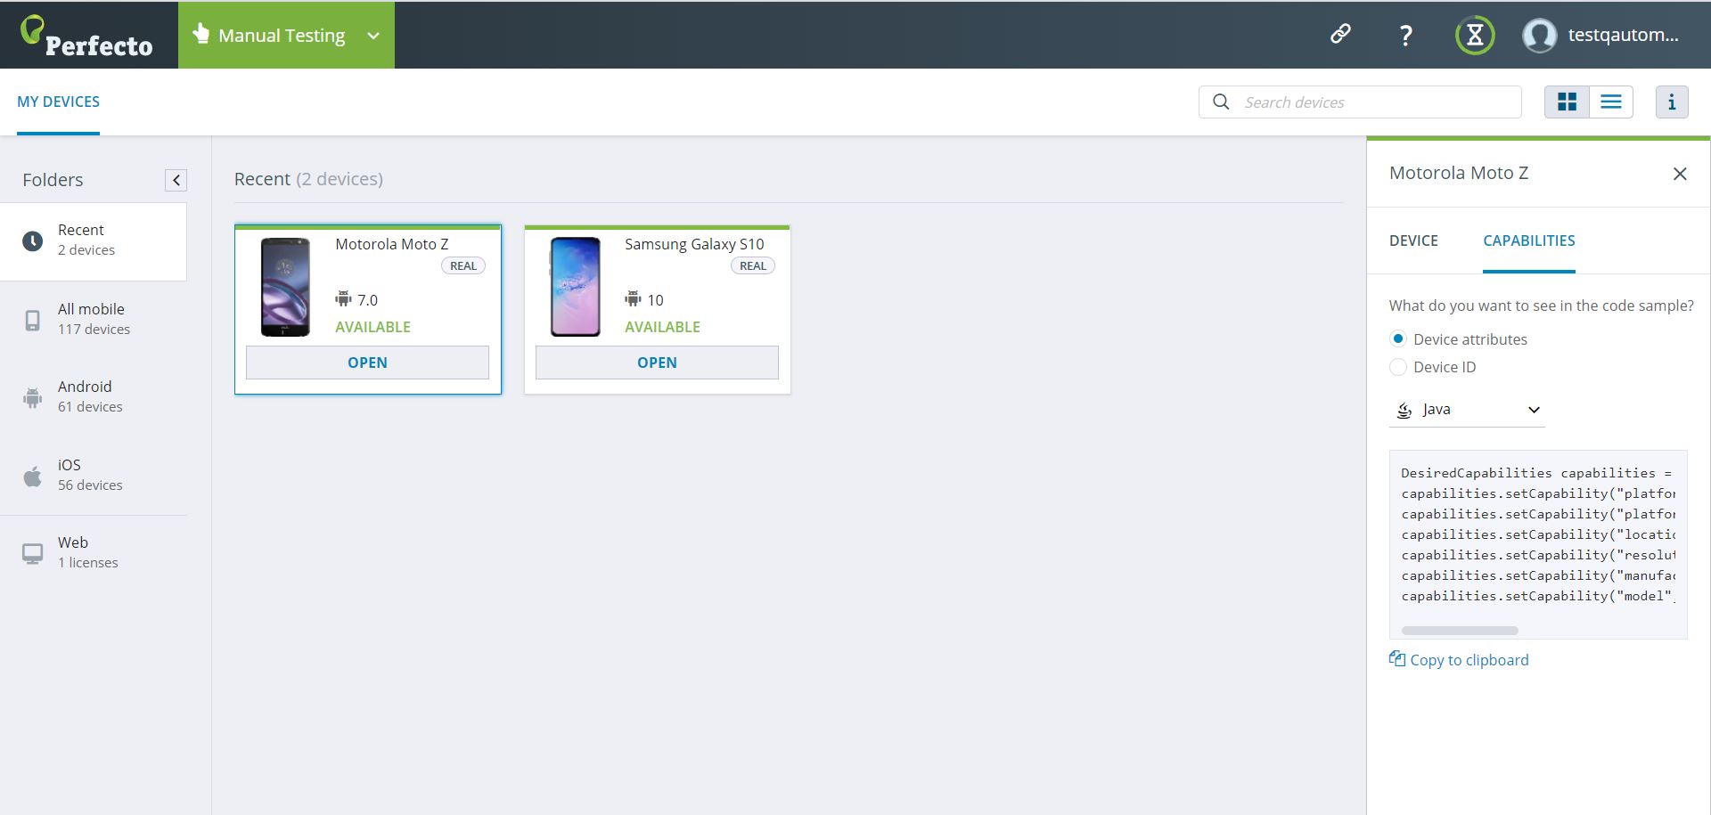Click the Recent clock icon
This screenshot has width=1711, height=815.
point(32,241)
